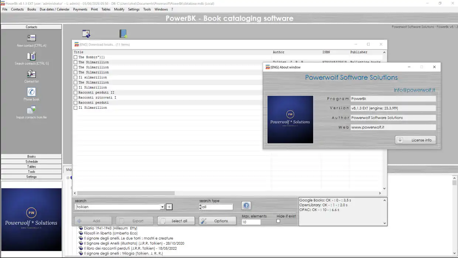Open the Due dates / Calendar menu
This screenshot has height=258, width=458.
click(x=55, y=9)
